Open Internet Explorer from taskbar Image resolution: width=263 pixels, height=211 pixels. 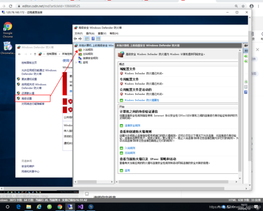tap(39, 207)
